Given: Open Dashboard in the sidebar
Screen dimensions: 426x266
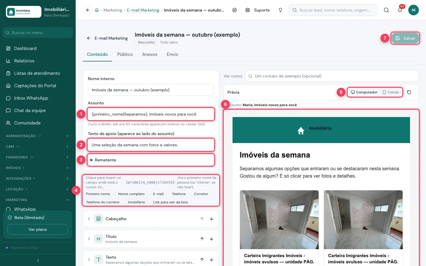Looking at the screenshot, I should pyautogui.click(x=38, y=48).
